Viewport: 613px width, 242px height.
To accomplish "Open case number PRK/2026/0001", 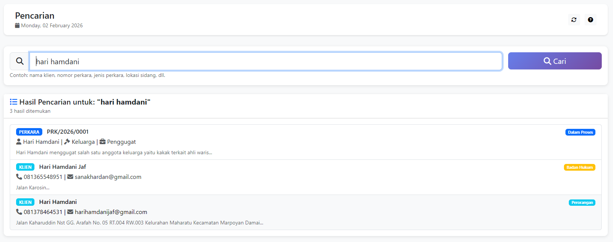I will click(x=68, y=132).
